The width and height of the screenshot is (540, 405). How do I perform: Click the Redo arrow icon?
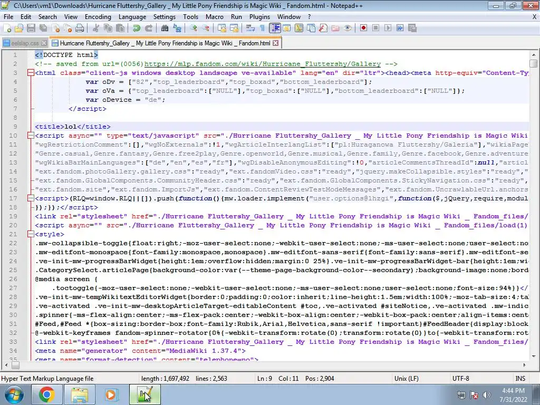point(148,28)
